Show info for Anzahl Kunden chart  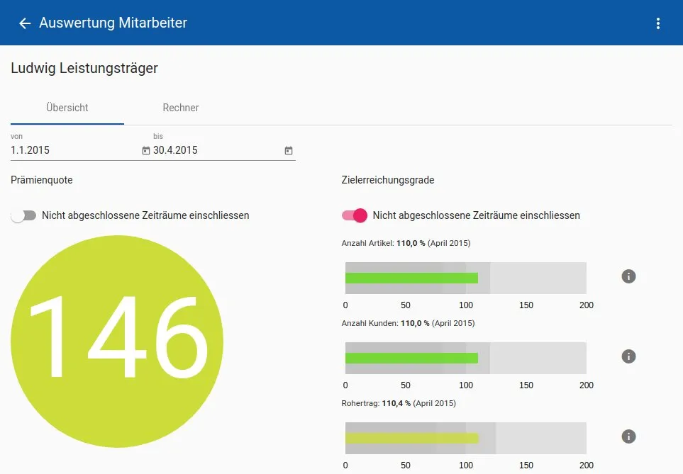coord(628,356)
